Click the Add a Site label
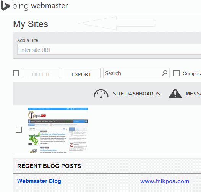 28,40
